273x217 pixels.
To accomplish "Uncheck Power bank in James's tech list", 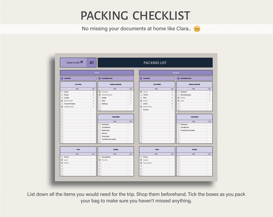I will pyautogui.click(x=141, y=163).
